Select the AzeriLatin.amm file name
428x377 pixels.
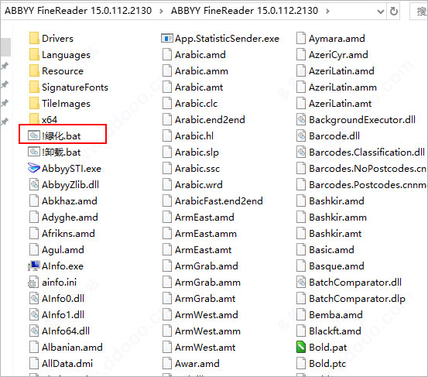343,87
